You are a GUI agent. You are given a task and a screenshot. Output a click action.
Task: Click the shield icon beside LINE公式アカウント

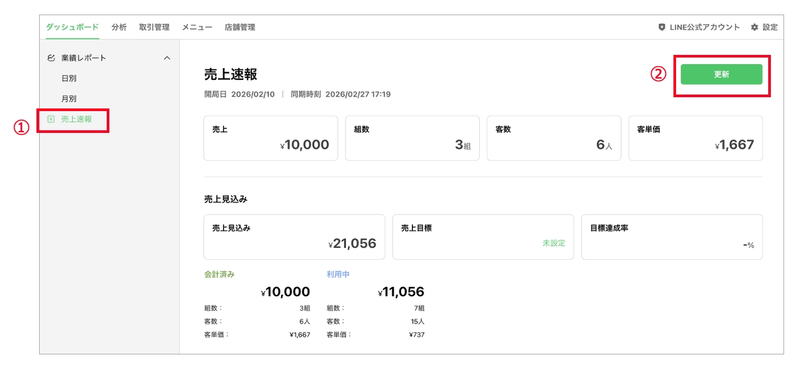point(662,27)
